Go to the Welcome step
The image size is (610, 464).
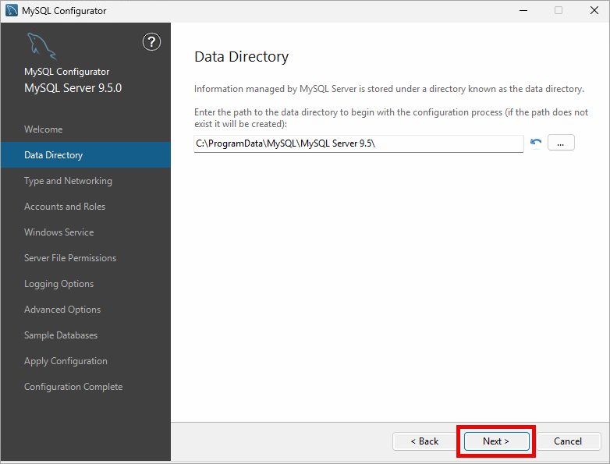[44, 129]
